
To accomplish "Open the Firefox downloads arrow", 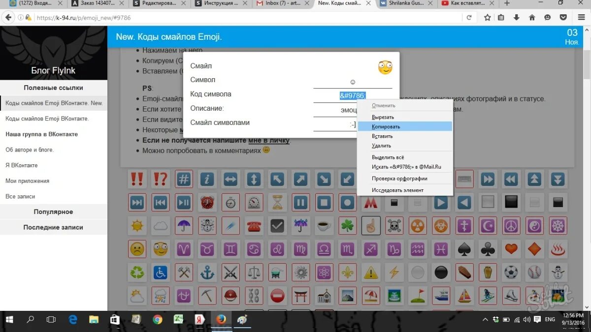I will 517,18.
